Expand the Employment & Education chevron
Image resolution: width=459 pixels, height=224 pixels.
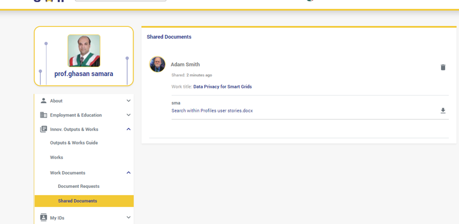click(x=128, y=115)
